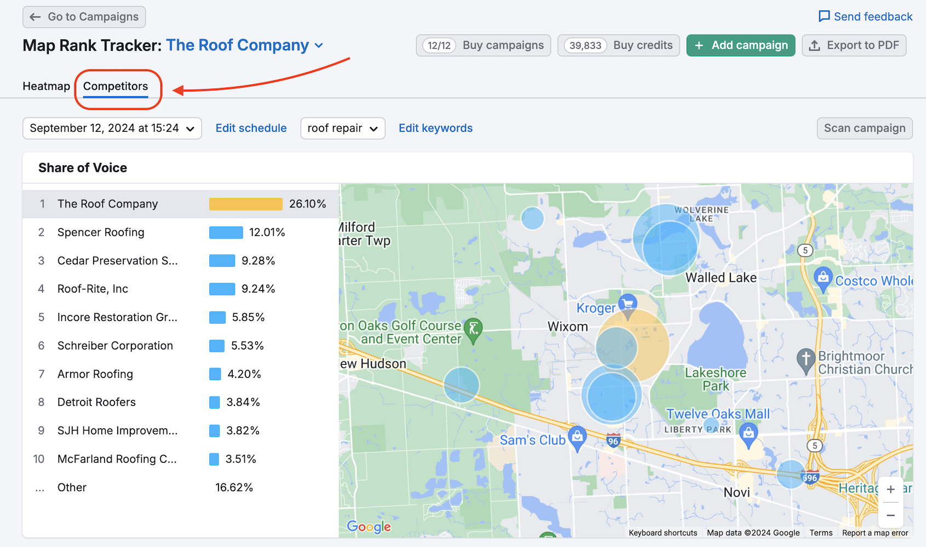Click the Sam's Club shopping map pin
926x547 pixels.
[577, 438]
